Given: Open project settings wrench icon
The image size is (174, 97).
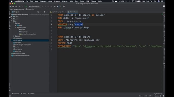Looking at the screenshot, I should (x=55, y=6).
